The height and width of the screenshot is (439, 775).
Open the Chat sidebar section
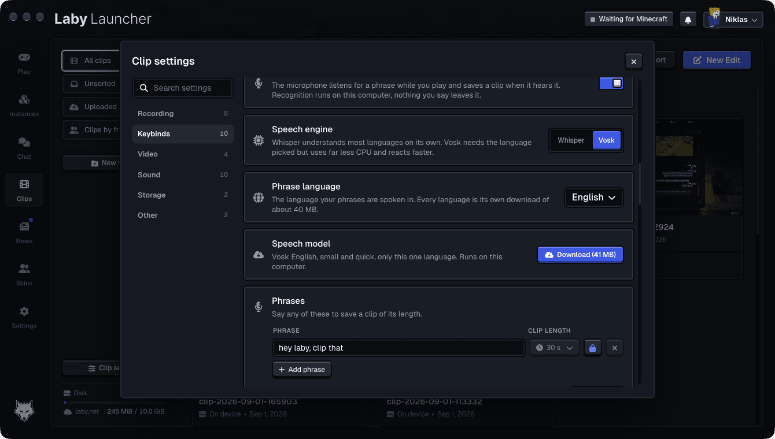[x=24, y=148]
